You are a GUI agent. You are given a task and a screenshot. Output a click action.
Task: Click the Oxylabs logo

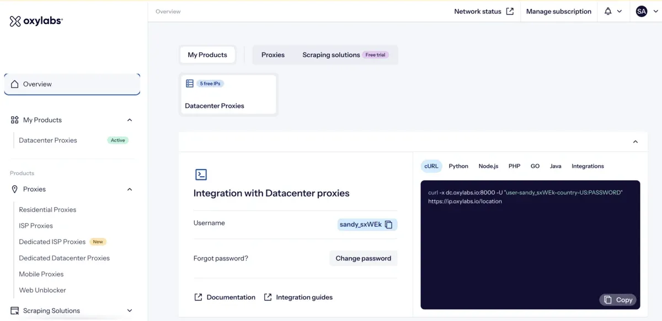36,21
